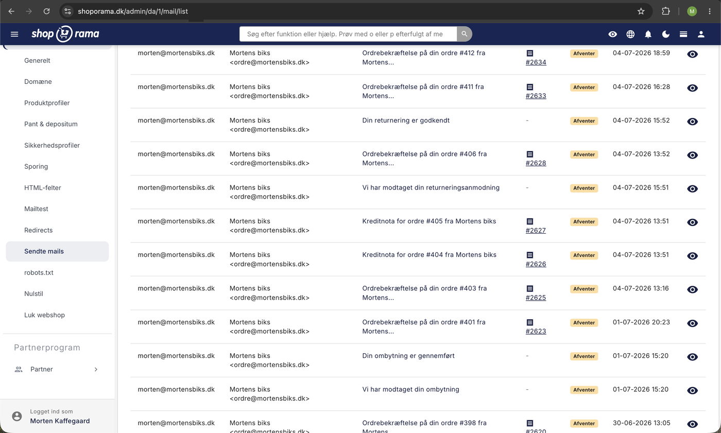Open browser extensions puzzle icon
The width and height of the screenshot is (721, 433).
tap(666, 11)
